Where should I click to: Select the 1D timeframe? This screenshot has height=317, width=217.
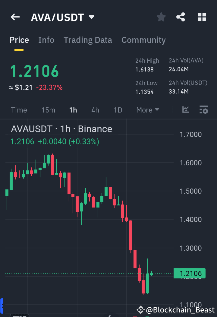click(118, 110)
